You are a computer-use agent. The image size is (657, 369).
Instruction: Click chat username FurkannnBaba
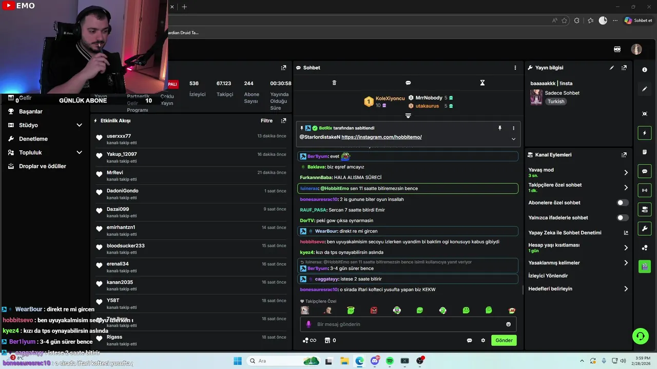(x=316, y=177)
